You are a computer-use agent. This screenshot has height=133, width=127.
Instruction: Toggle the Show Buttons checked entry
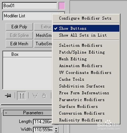(x=86, y=28)
